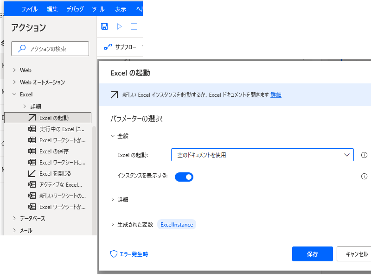The width and height of the screenshot is (371, 278).
Task: Click icon for Excel ワークシートに... action
Action: pos(32,162)
